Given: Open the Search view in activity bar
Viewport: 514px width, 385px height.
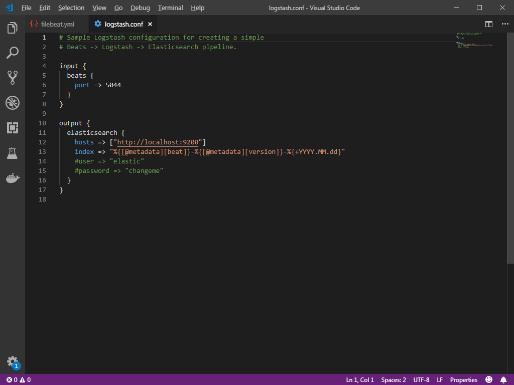Looking at the screenshot, I should pos(13,53).
